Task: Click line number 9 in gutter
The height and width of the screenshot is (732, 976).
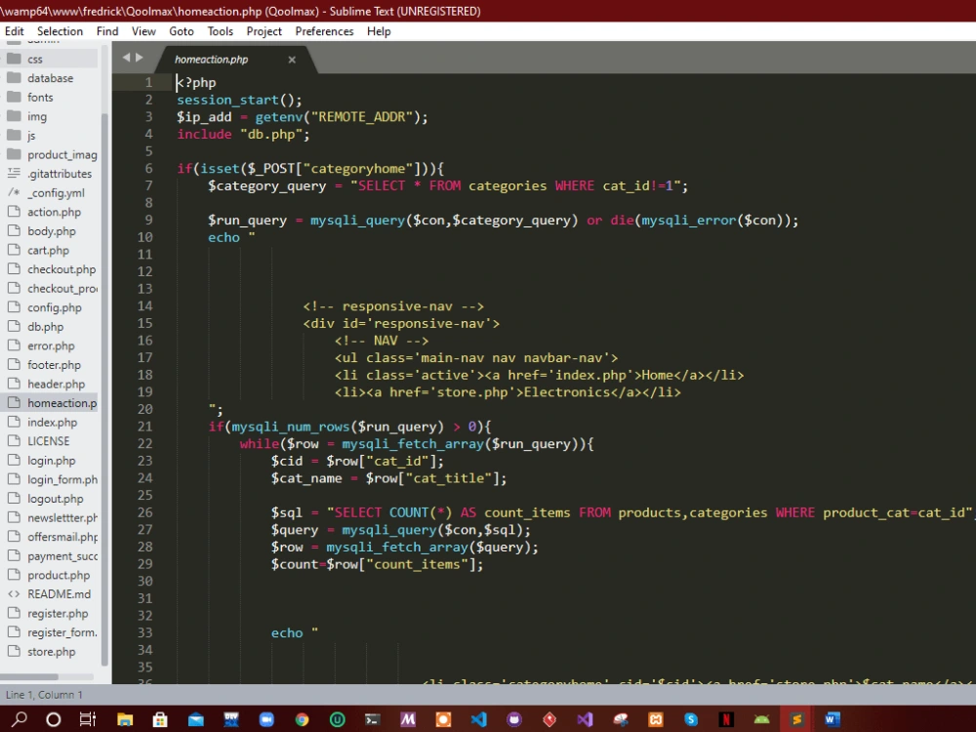Action: [x=148, y=221]
